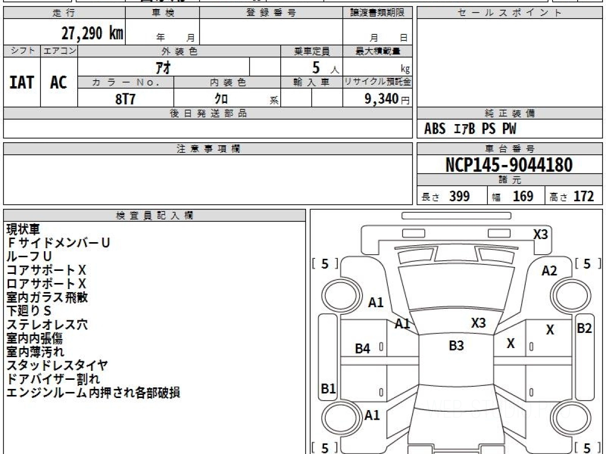The width and height of the screenshot is (606, 454).
Task: Select the 8T7 color code
Action: 125,99
